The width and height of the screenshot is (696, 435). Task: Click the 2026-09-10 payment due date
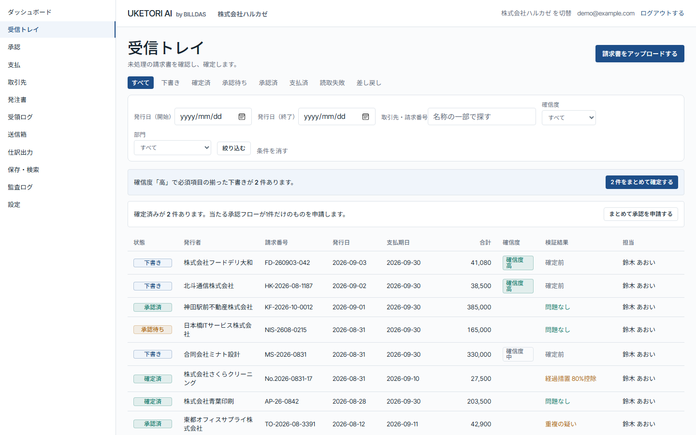(x=403, y=379)
